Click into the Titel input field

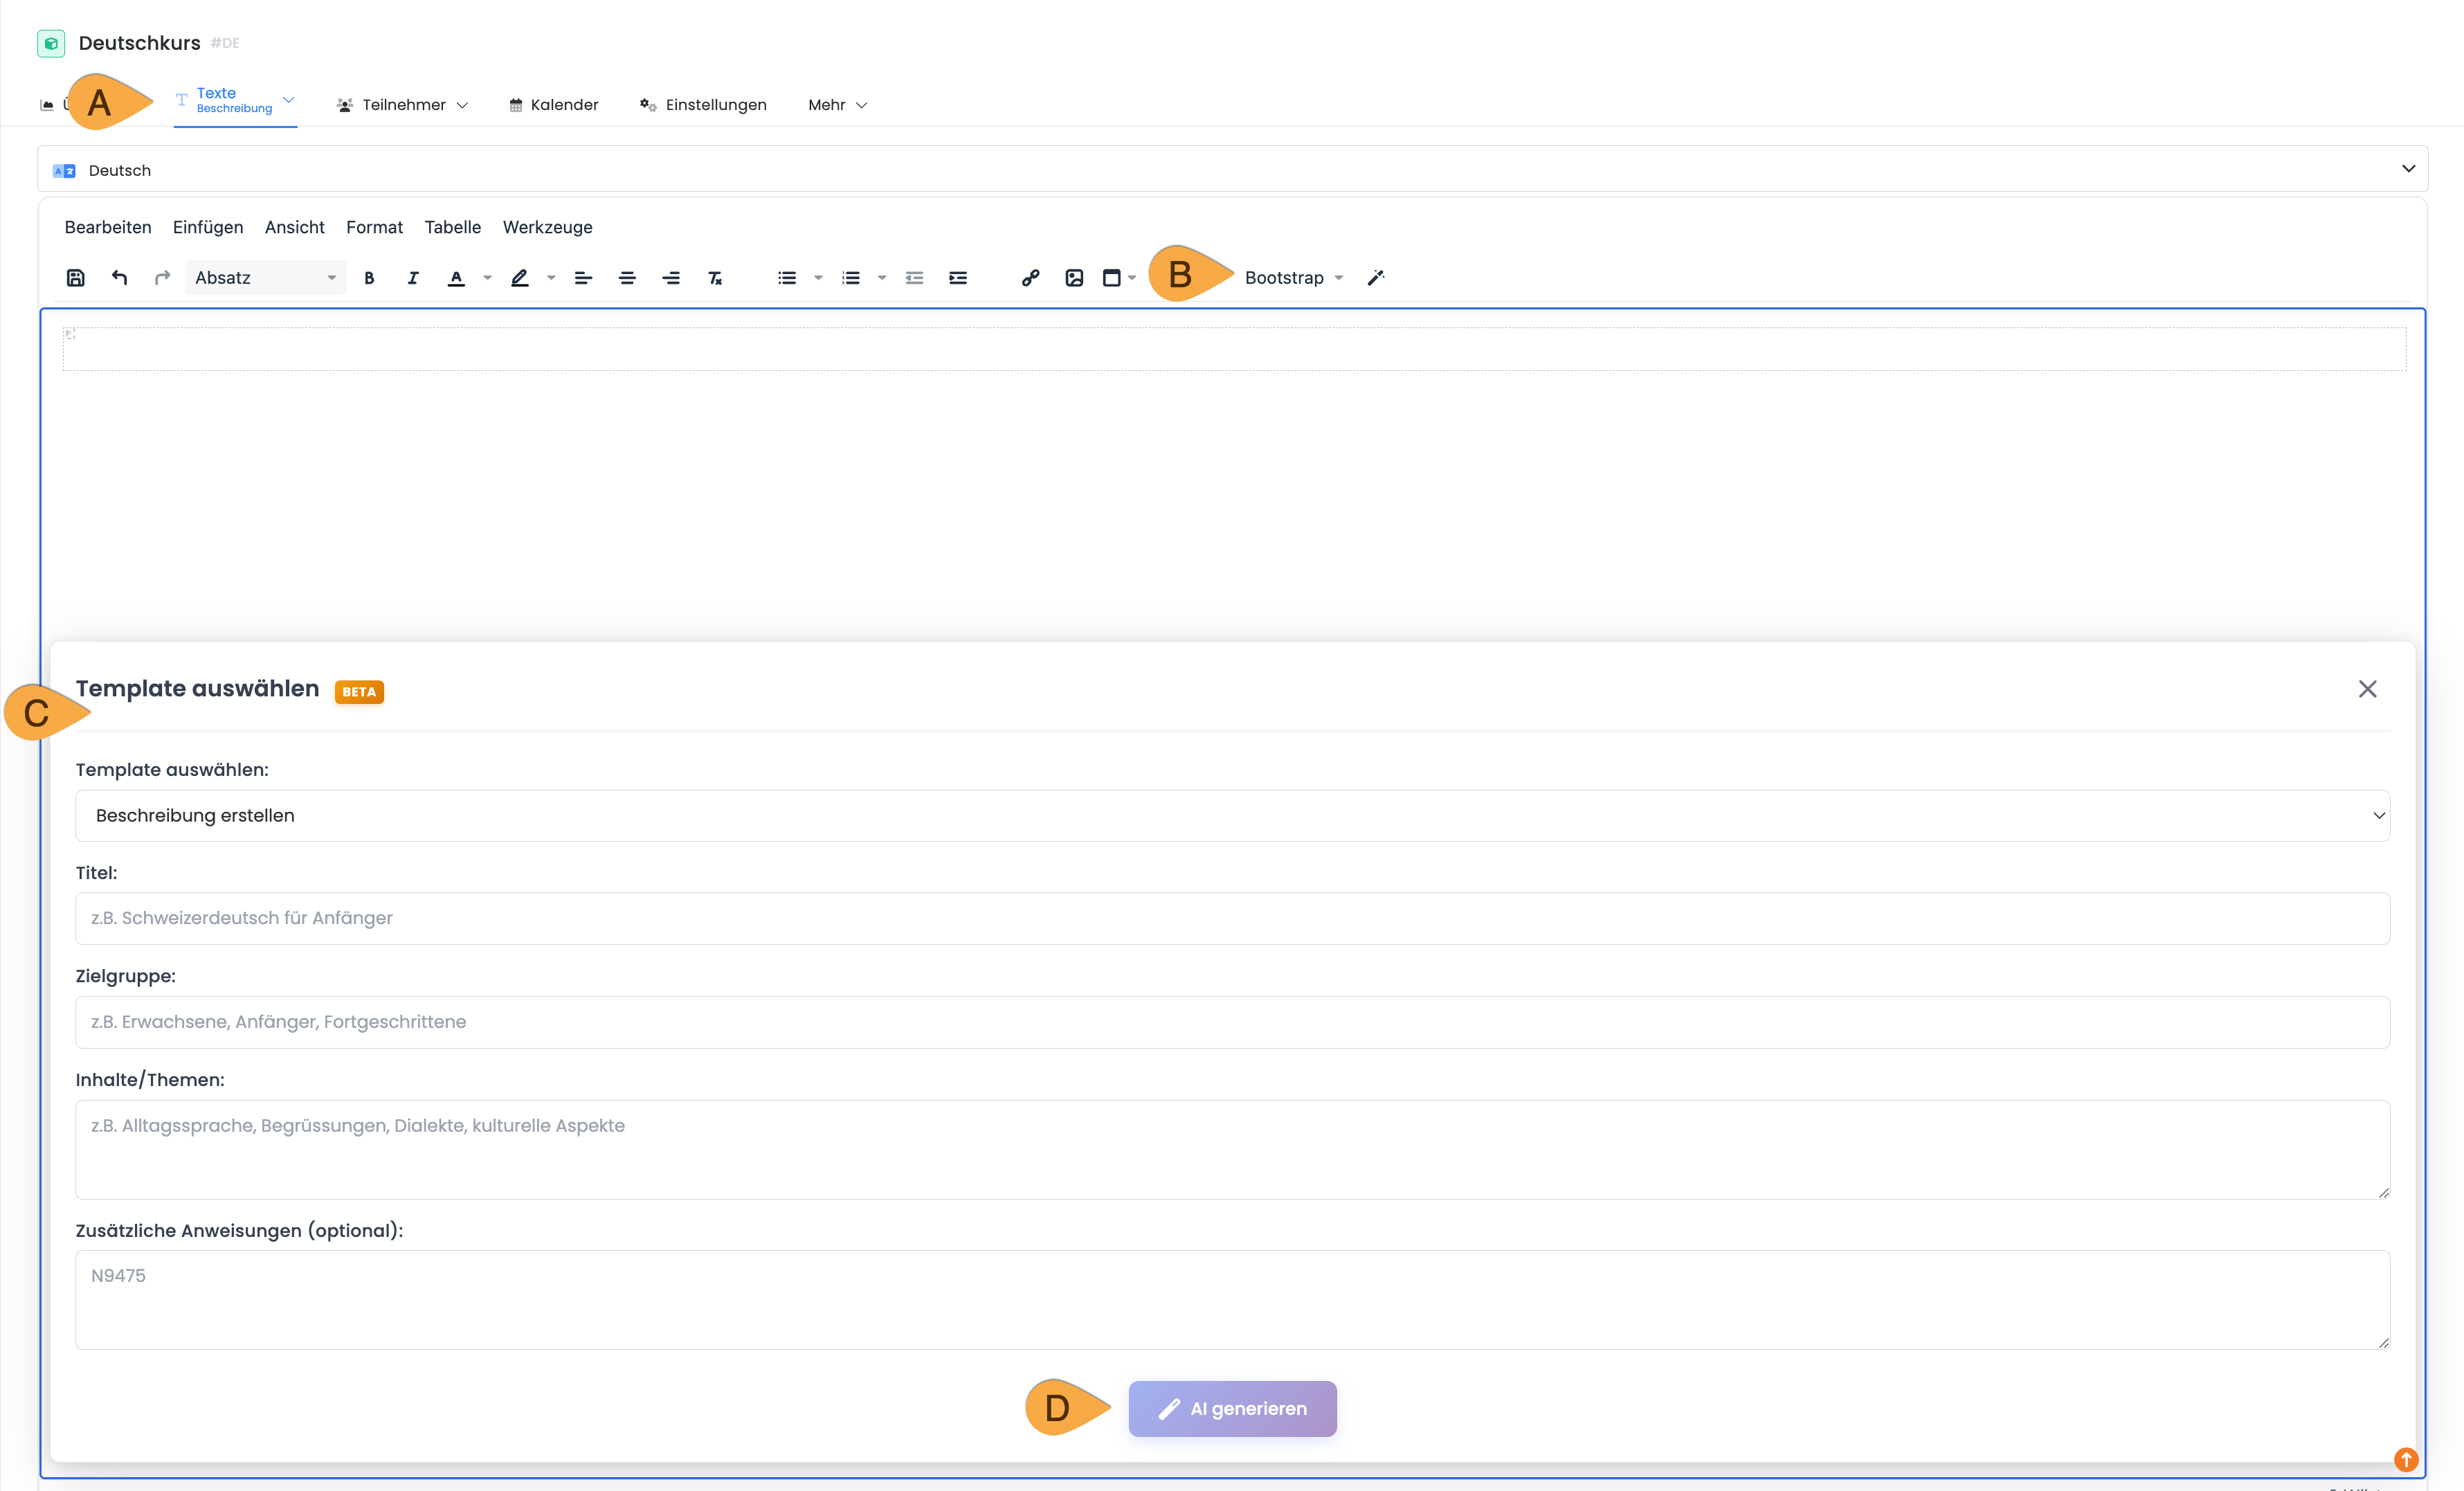coord(1232,918)
